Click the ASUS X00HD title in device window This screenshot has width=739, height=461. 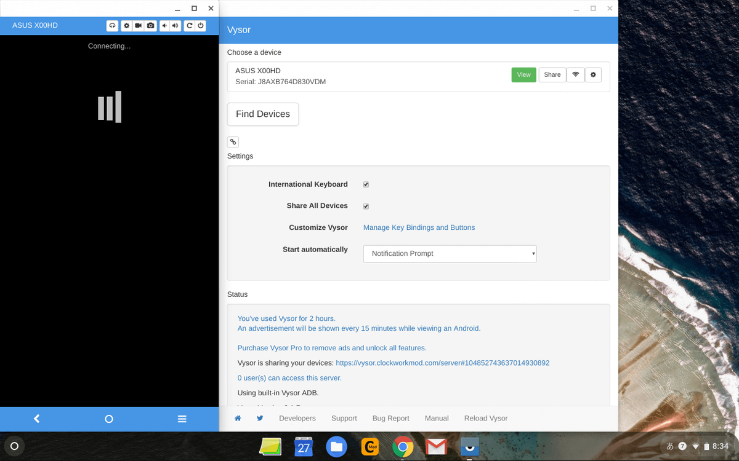tap(35, 26)
